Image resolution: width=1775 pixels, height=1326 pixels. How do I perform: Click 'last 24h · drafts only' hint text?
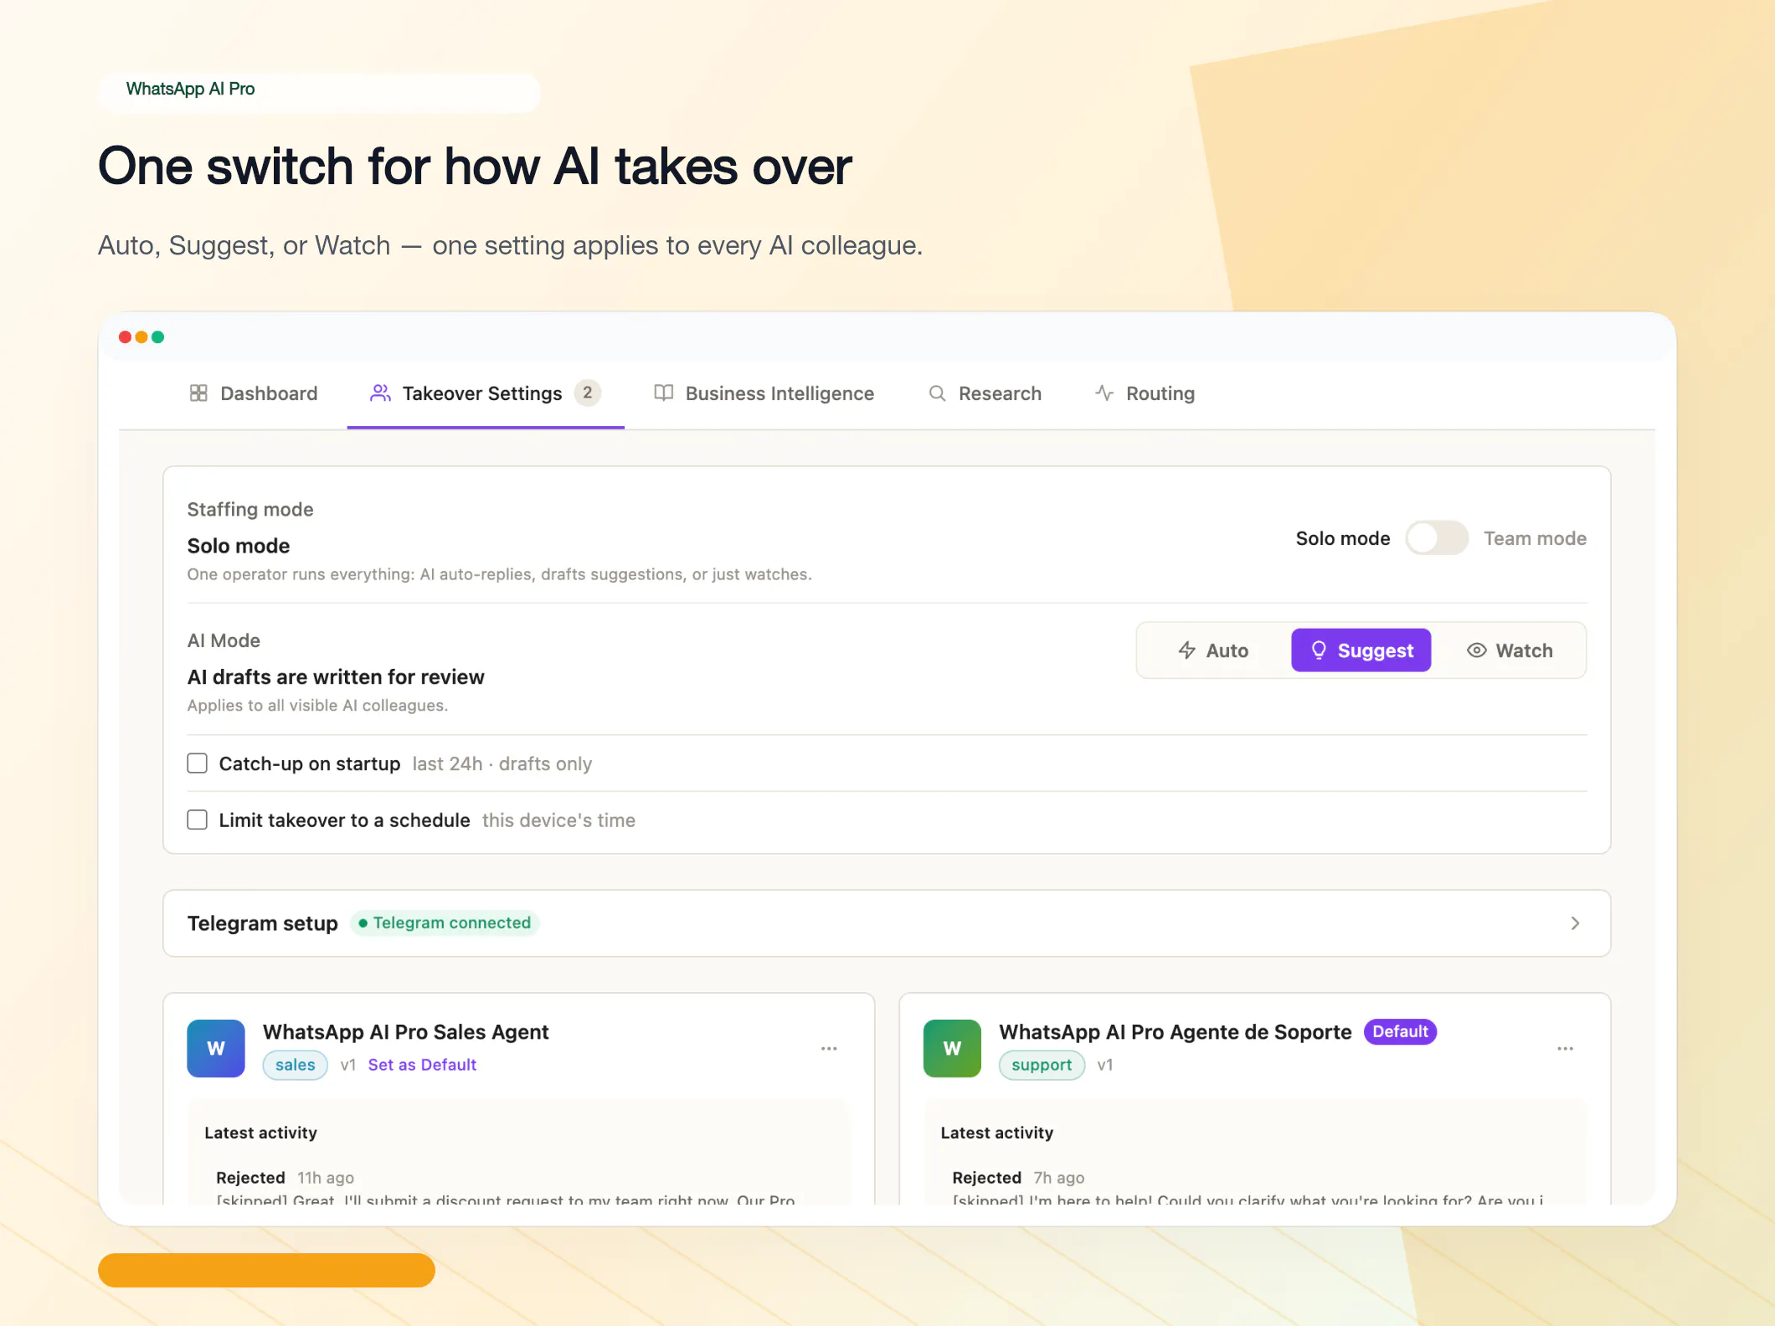pos(502,763)
